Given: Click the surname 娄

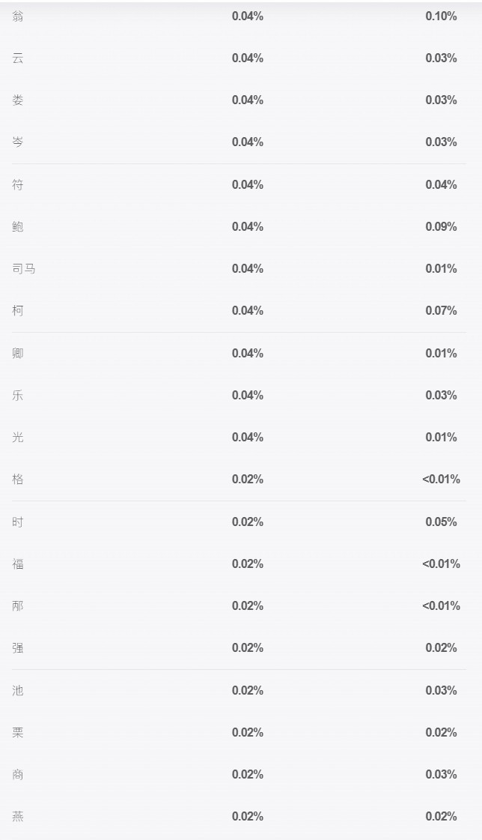Looking at the screenshot, I should [18, 100].
